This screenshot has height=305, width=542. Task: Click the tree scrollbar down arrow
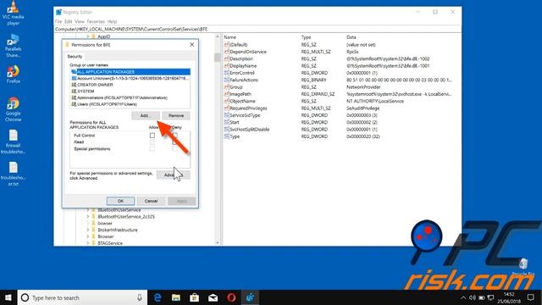tap(218, 243)
